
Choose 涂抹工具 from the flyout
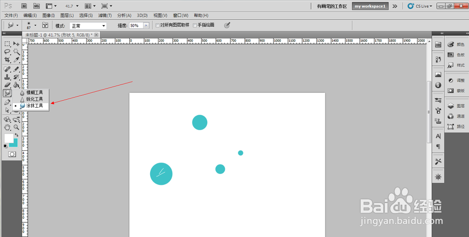[31, 106]
